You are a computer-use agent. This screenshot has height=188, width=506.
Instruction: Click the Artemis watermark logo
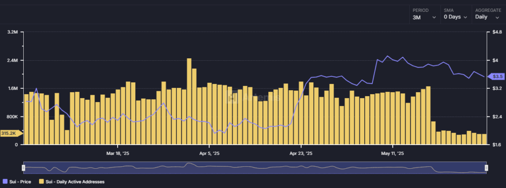pyautogui.click(x=253, y=97)
